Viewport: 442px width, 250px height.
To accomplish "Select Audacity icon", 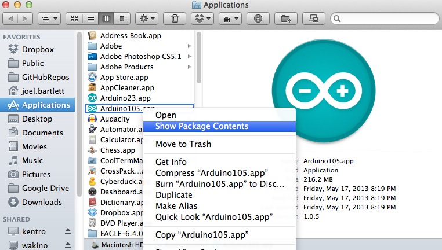I will point(92,119).
